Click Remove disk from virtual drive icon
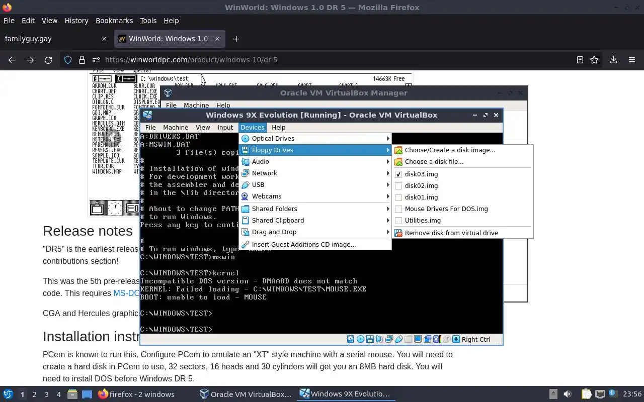The height and width of the screenshot is (402, 644). coord(398,233)
